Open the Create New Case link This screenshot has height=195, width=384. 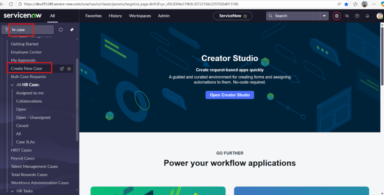tap(26, 68)
